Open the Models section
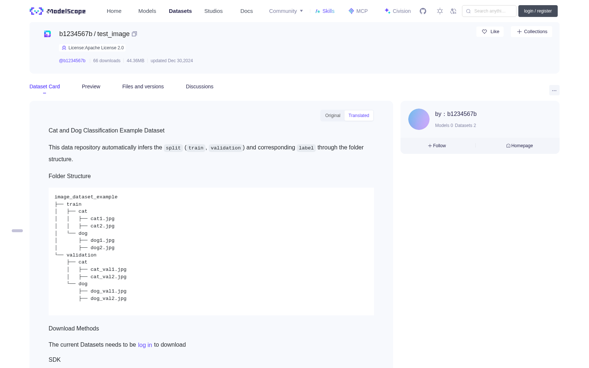 point(147,11)
